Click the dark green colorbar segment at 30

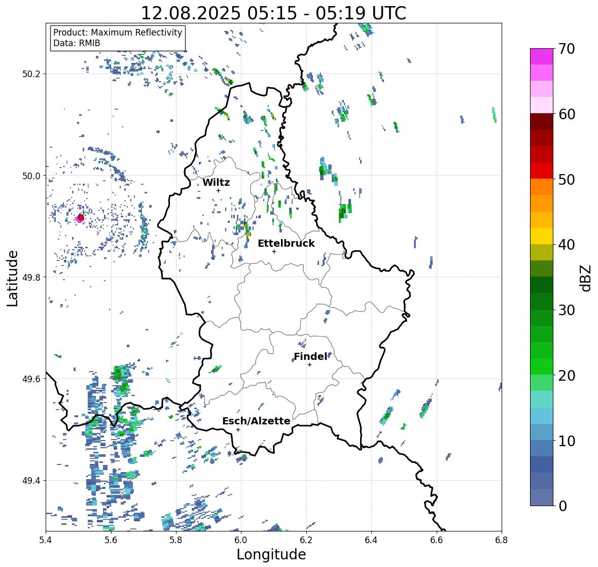542,302
